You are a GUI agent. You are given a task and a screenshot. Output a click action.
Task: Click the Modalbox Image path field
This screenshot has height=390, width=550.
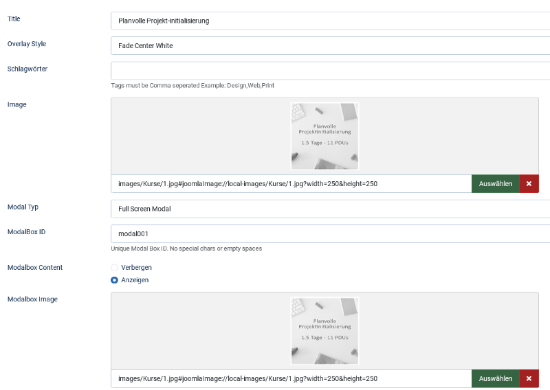(291, 378)
